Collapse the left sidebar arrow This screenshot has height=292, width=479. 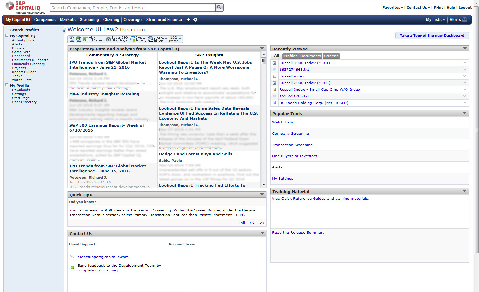coord(64,31)
